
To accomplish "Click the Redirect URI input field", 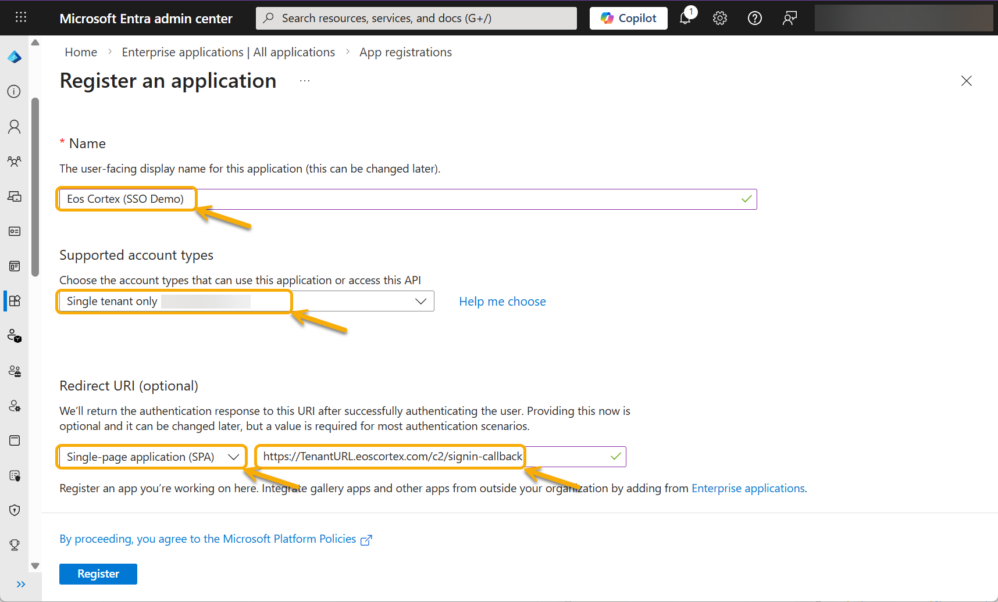I will [441, 457].
